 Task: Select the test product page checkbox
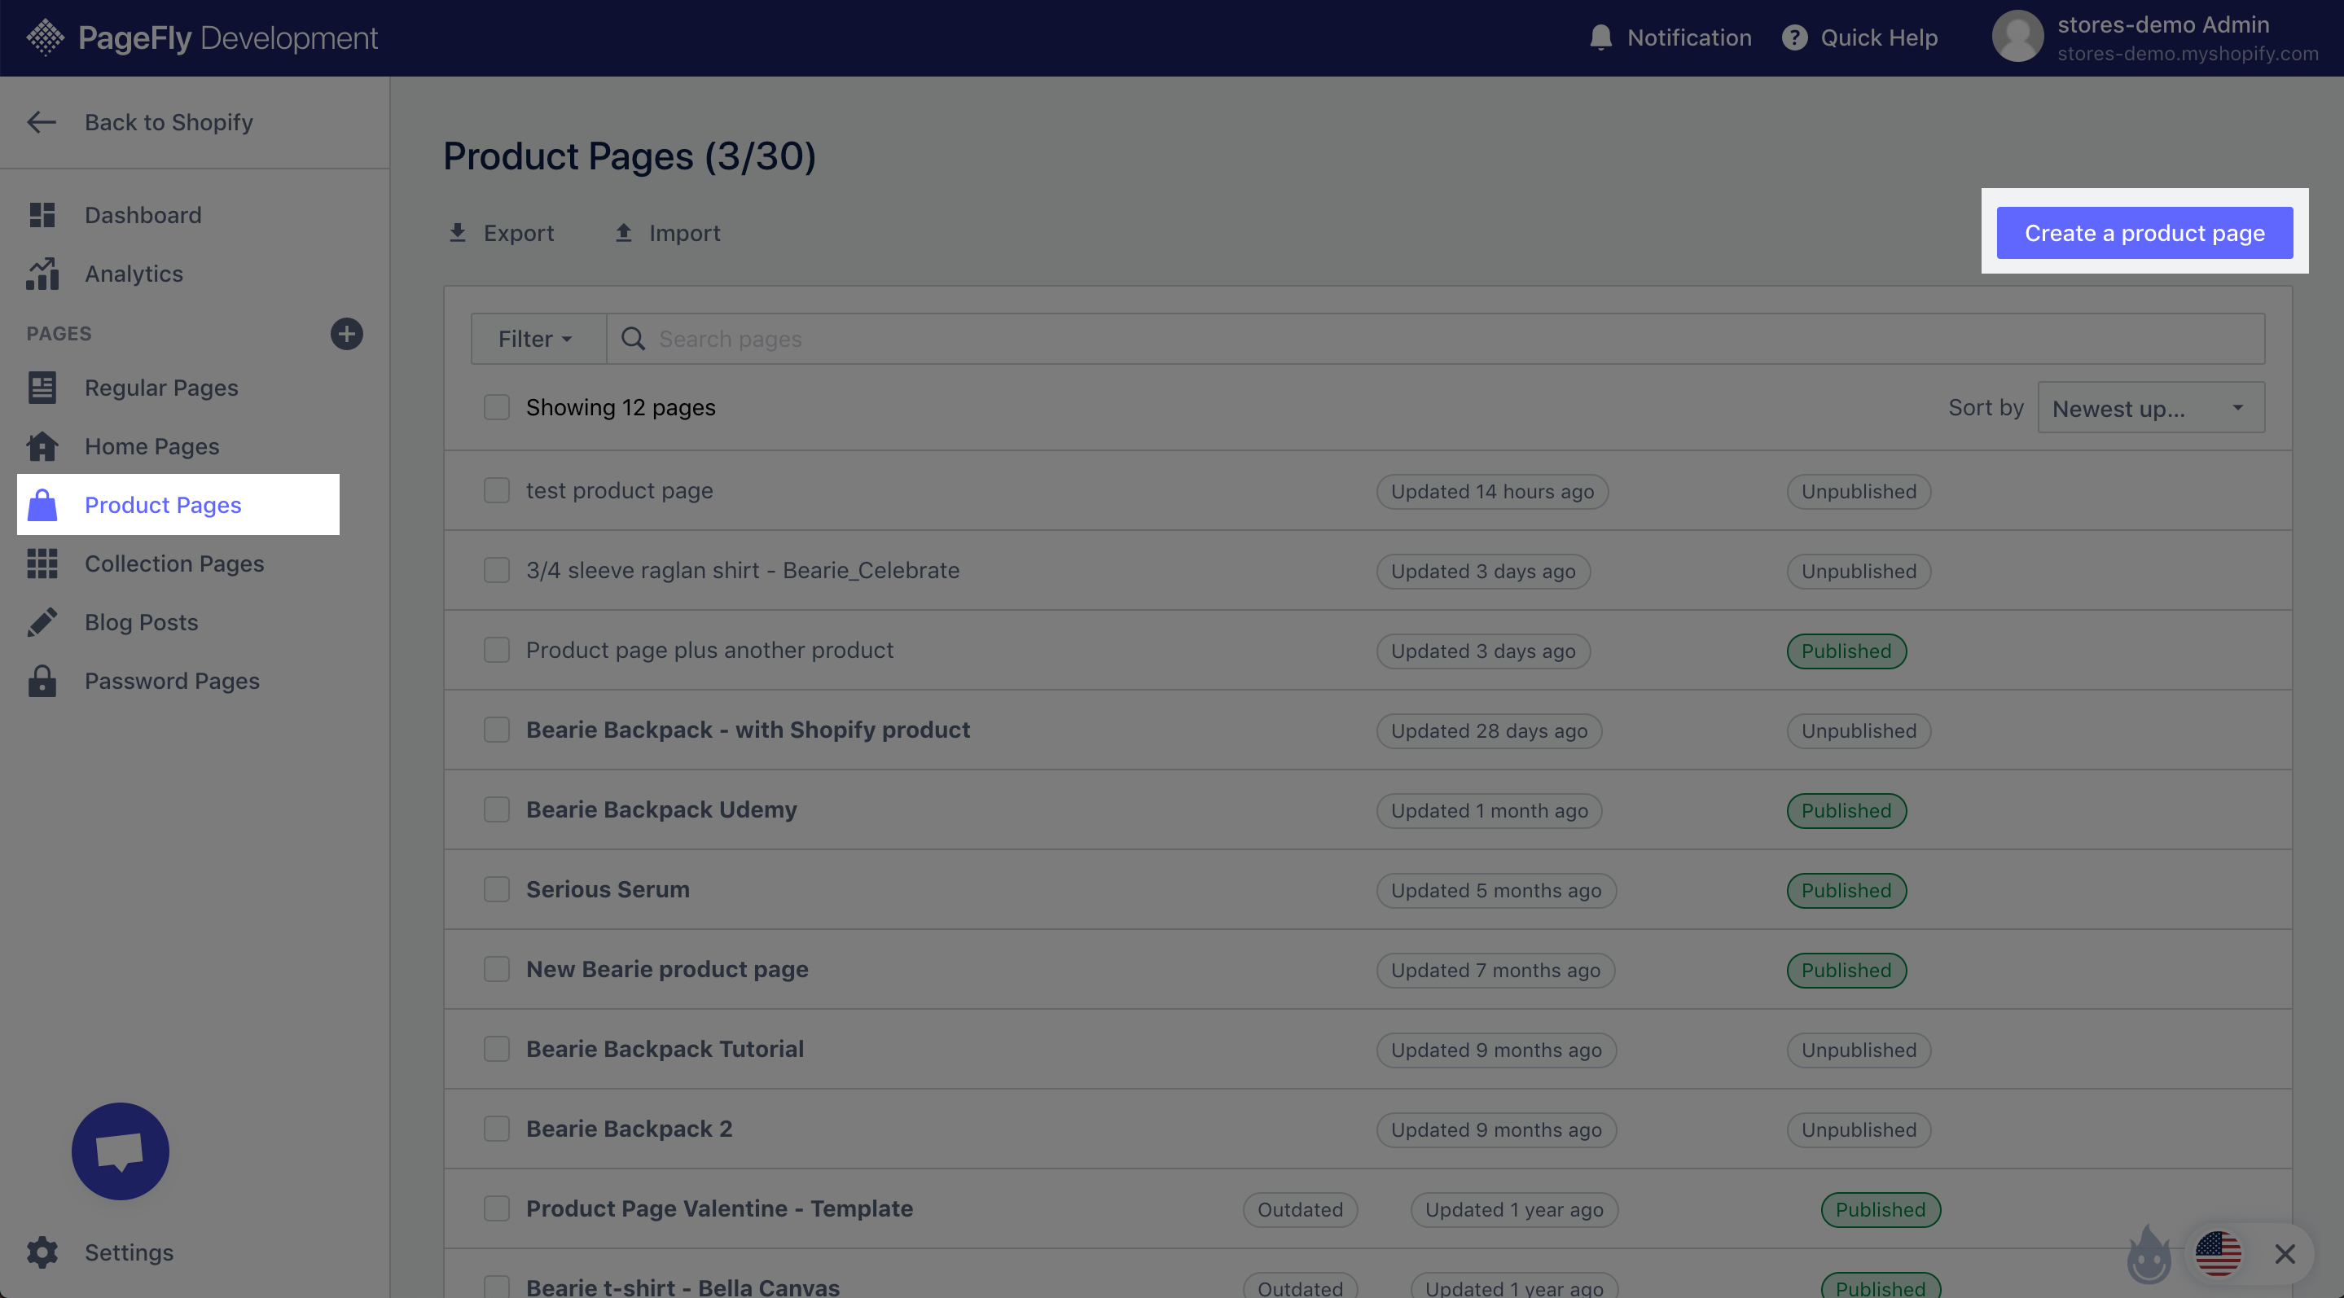496,490
